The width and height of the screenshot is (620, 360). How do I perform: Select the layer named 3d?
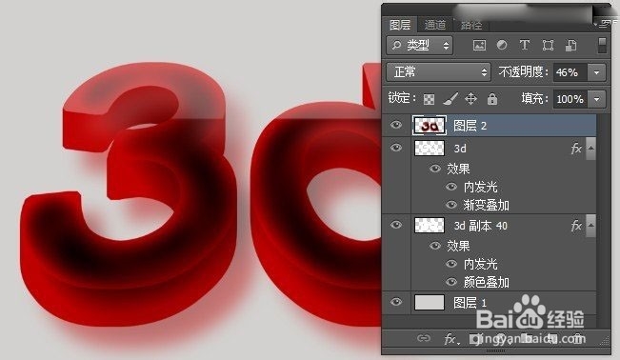[x=460, y=149]
